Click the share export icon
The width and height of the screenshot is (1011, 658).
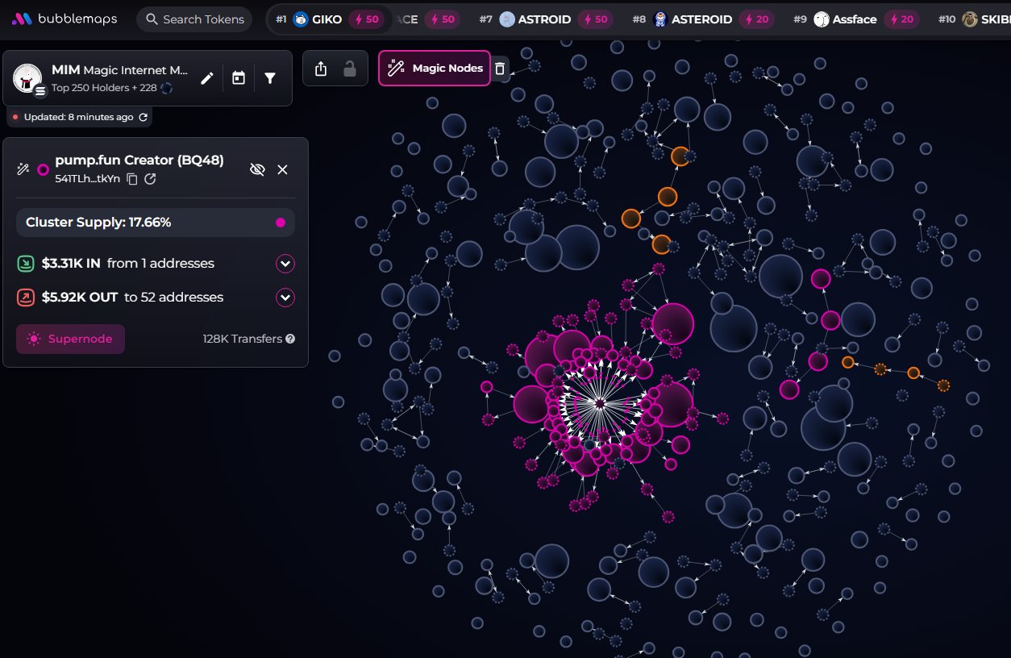point(321,69)
